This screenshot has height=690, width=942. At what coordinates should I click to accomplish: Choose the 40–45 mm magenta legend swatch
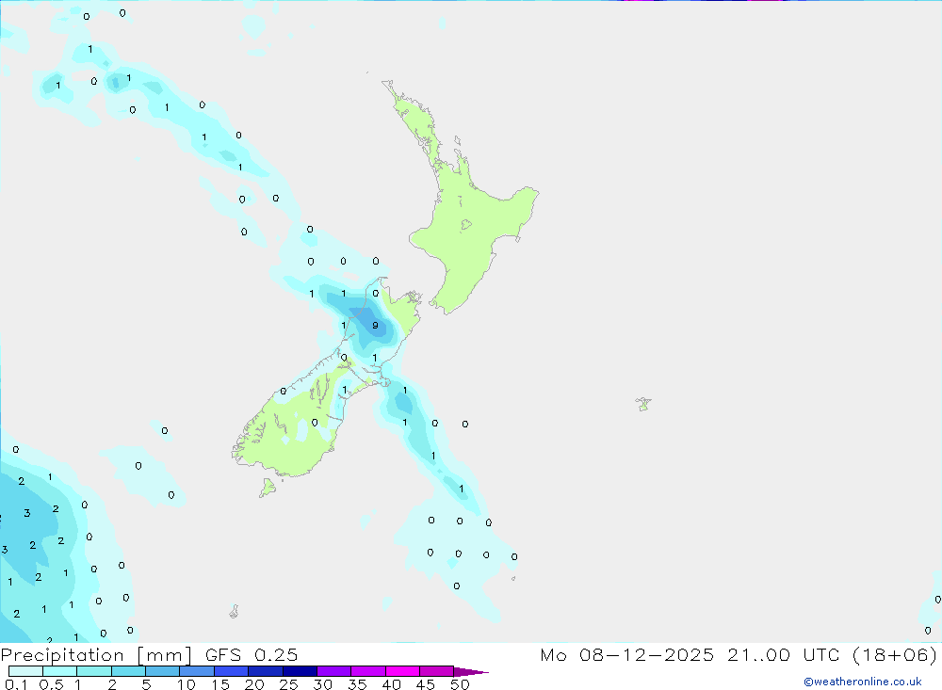(x=402, y=671)
